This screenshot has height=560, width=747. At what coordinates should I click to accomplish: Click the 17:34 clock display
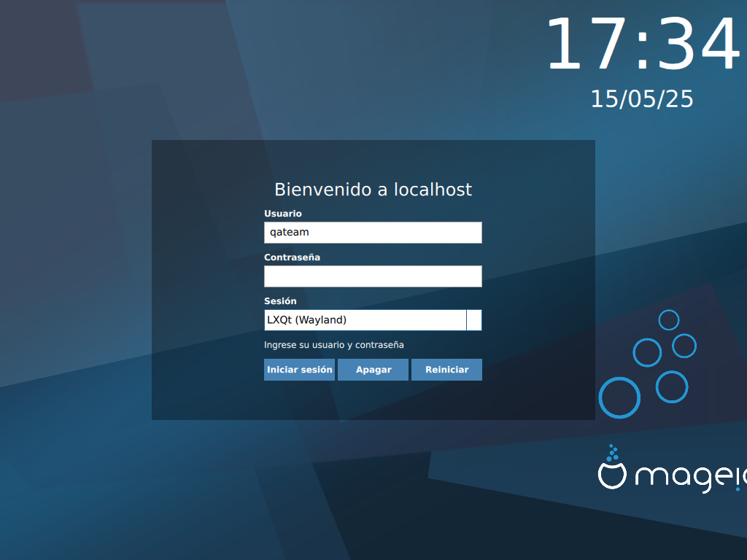pyautogui.click(x=642, y=45)
